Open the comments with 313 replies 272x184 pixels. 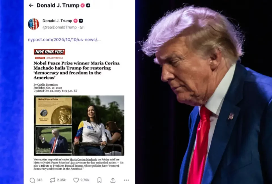point(36,180)
